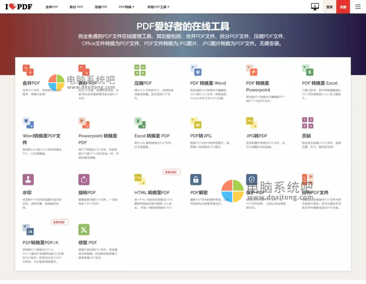Viewport: 366px width, 284px height.
Task: Expand the PDF转换 dropdown menu
Action: (126, 7)
